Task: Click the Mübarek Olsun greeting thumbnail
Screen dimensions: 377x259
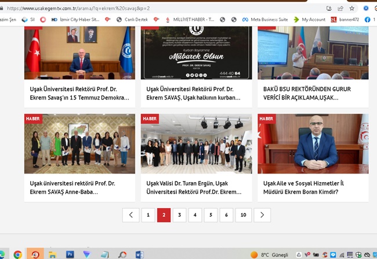Action: coord(196,53)
